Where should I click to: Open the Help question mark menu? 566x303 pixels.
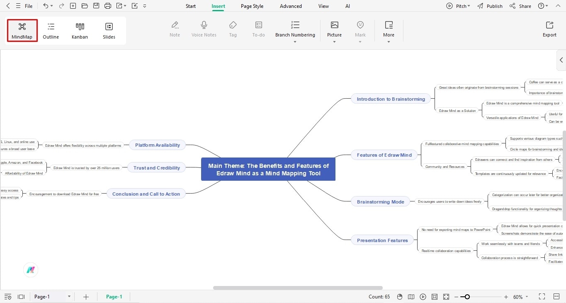543,6
